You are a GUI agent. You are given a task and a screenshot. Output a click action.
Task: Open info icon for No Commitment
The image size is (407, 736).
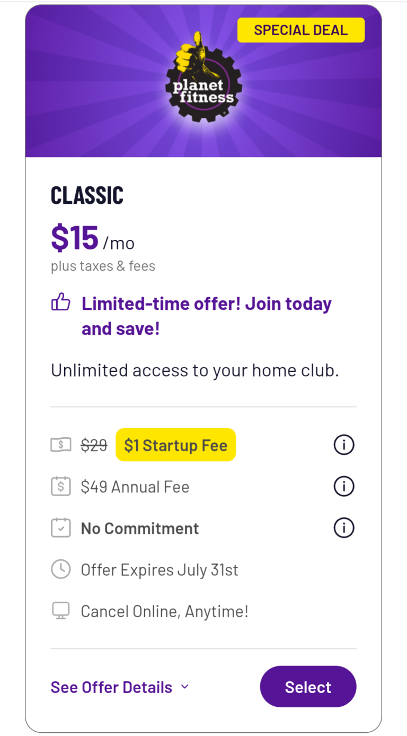pyautogui.click(x=343, y=528)
